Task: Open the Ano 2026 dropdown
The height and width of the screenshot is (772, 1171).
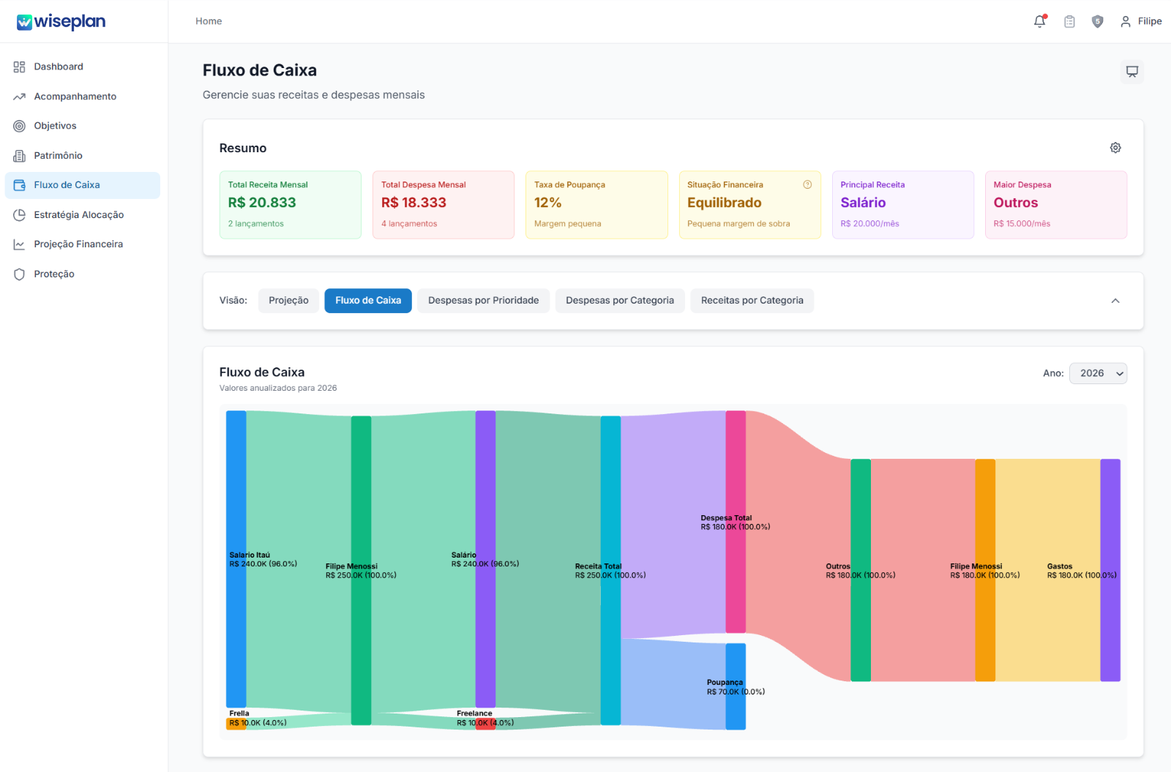Action: pos(1098,373)
